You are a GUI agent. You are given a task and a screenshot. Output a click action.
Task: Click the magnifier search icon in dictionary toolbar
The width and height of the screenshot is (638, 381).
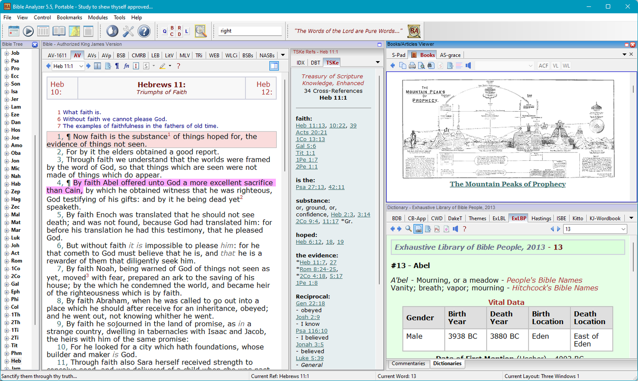point(408,229)
